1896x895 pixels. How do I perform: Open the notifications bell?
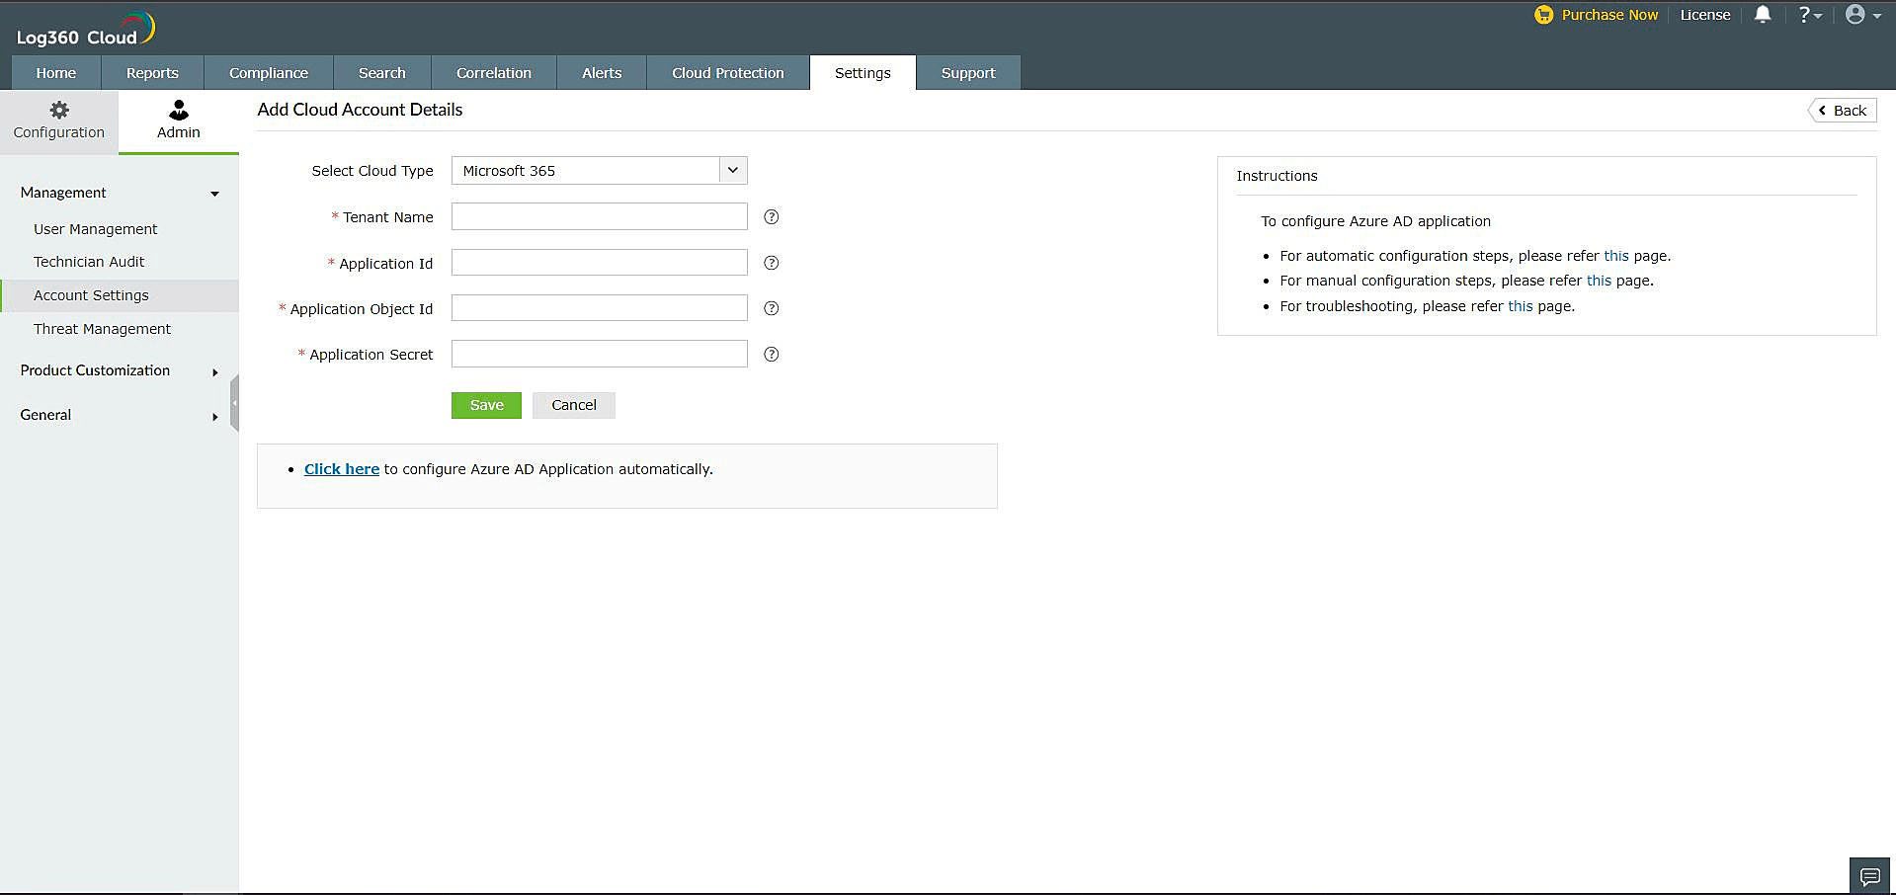[1763, 15]
